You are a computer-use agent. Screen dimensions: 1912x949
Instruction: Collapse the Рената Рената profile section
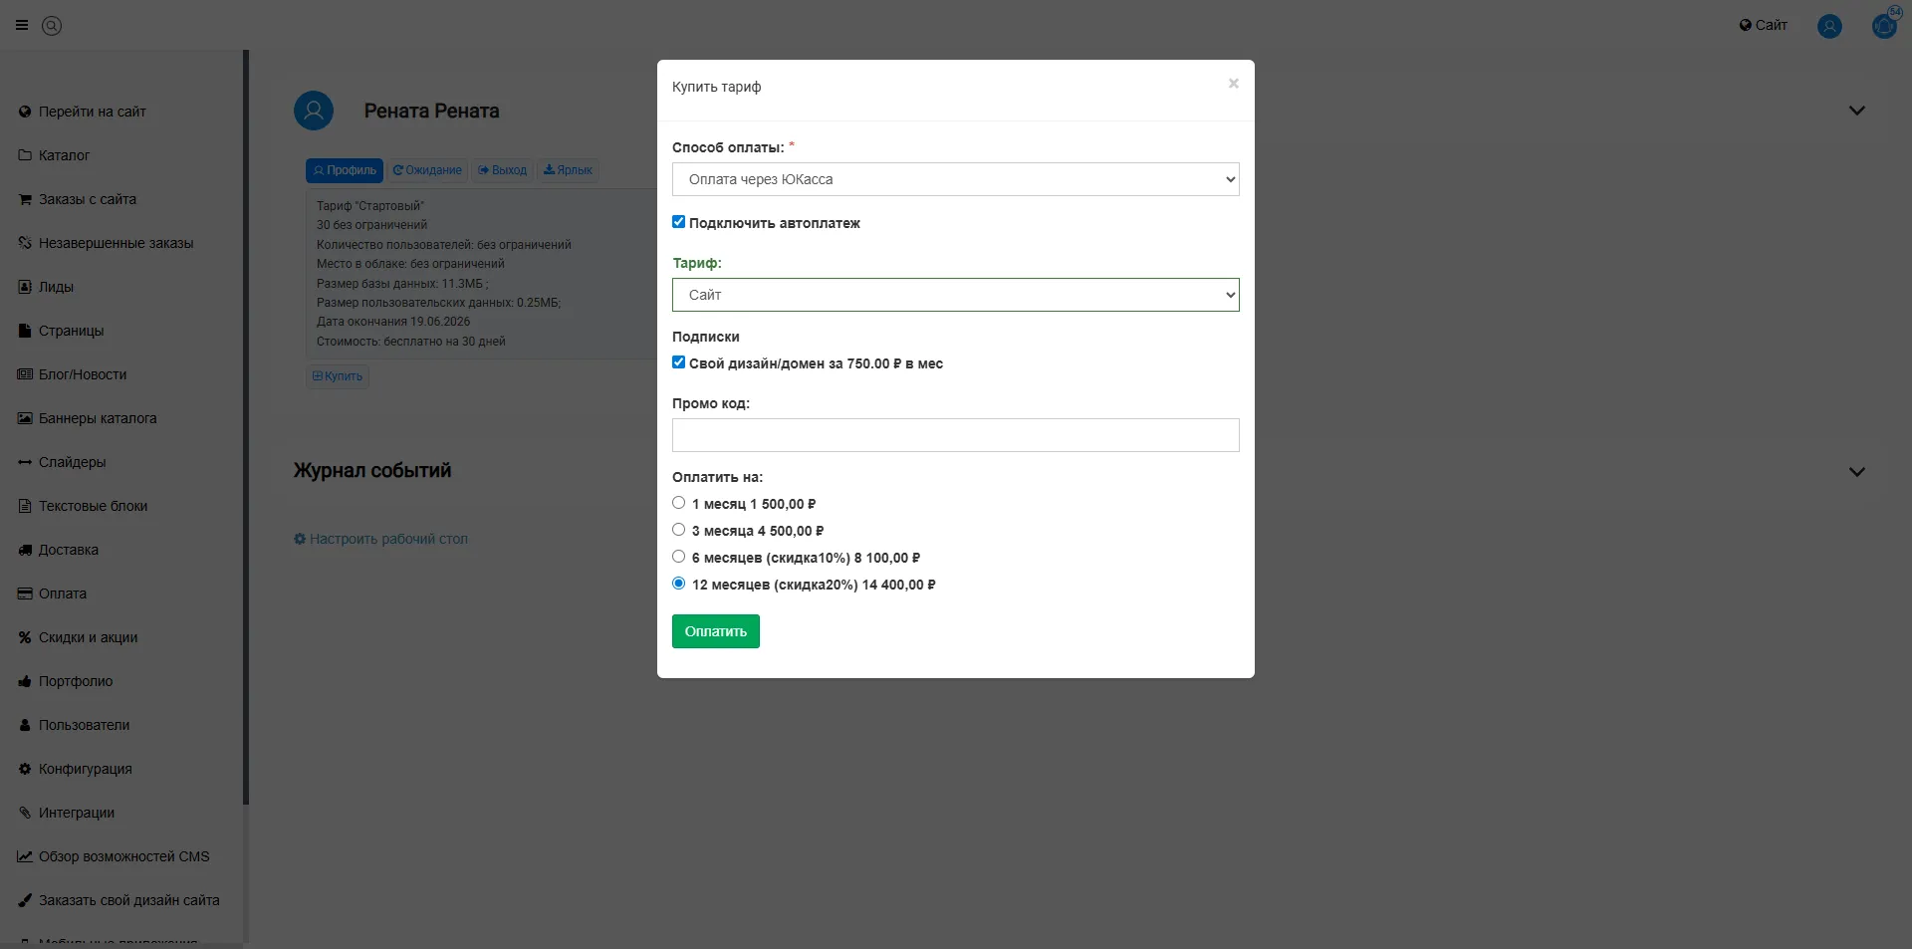point(1856,111)
